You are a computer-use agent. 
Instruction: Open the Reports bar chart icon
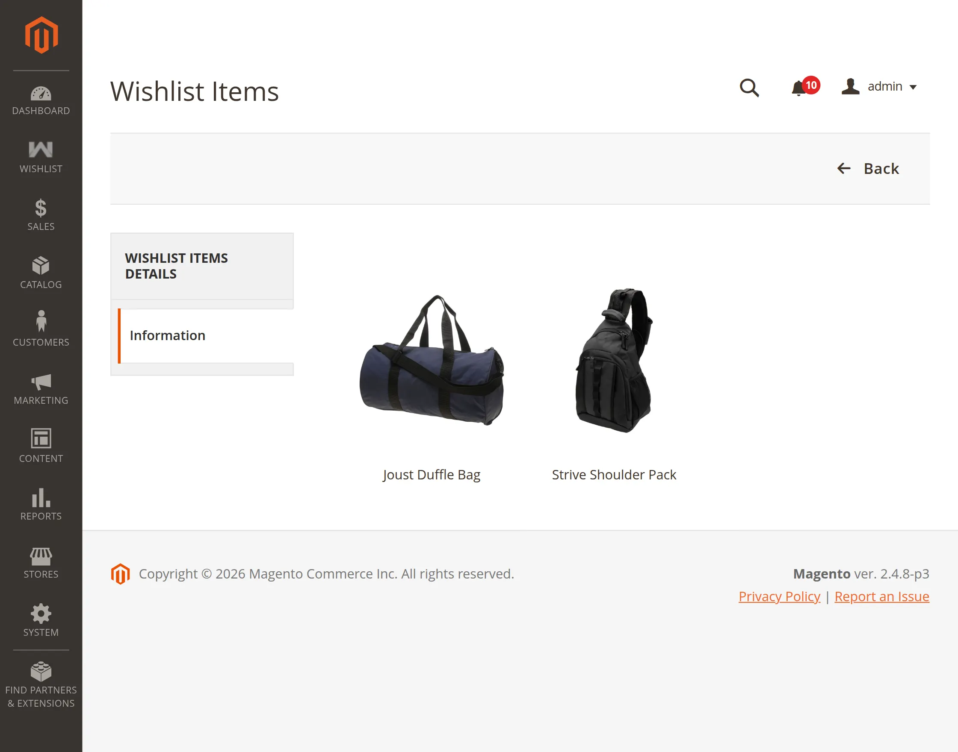point(41,497)
